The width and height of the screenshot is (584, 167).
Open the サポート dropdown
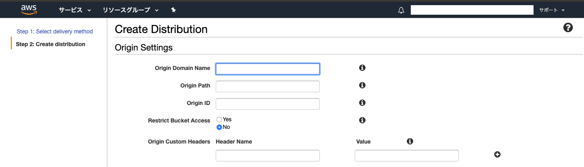point(552,10)
